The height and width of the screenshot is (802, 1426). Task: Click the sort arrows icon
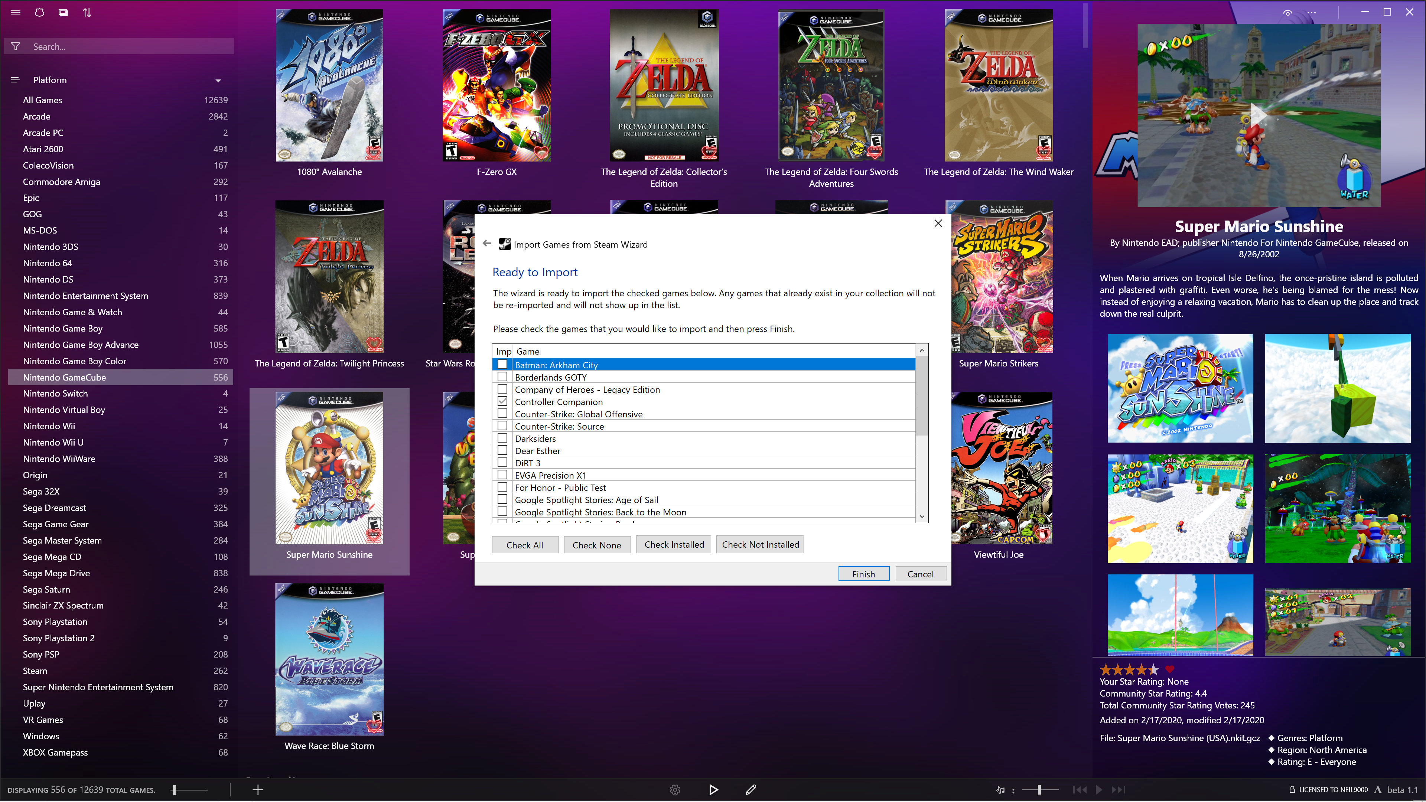[87, 12]
